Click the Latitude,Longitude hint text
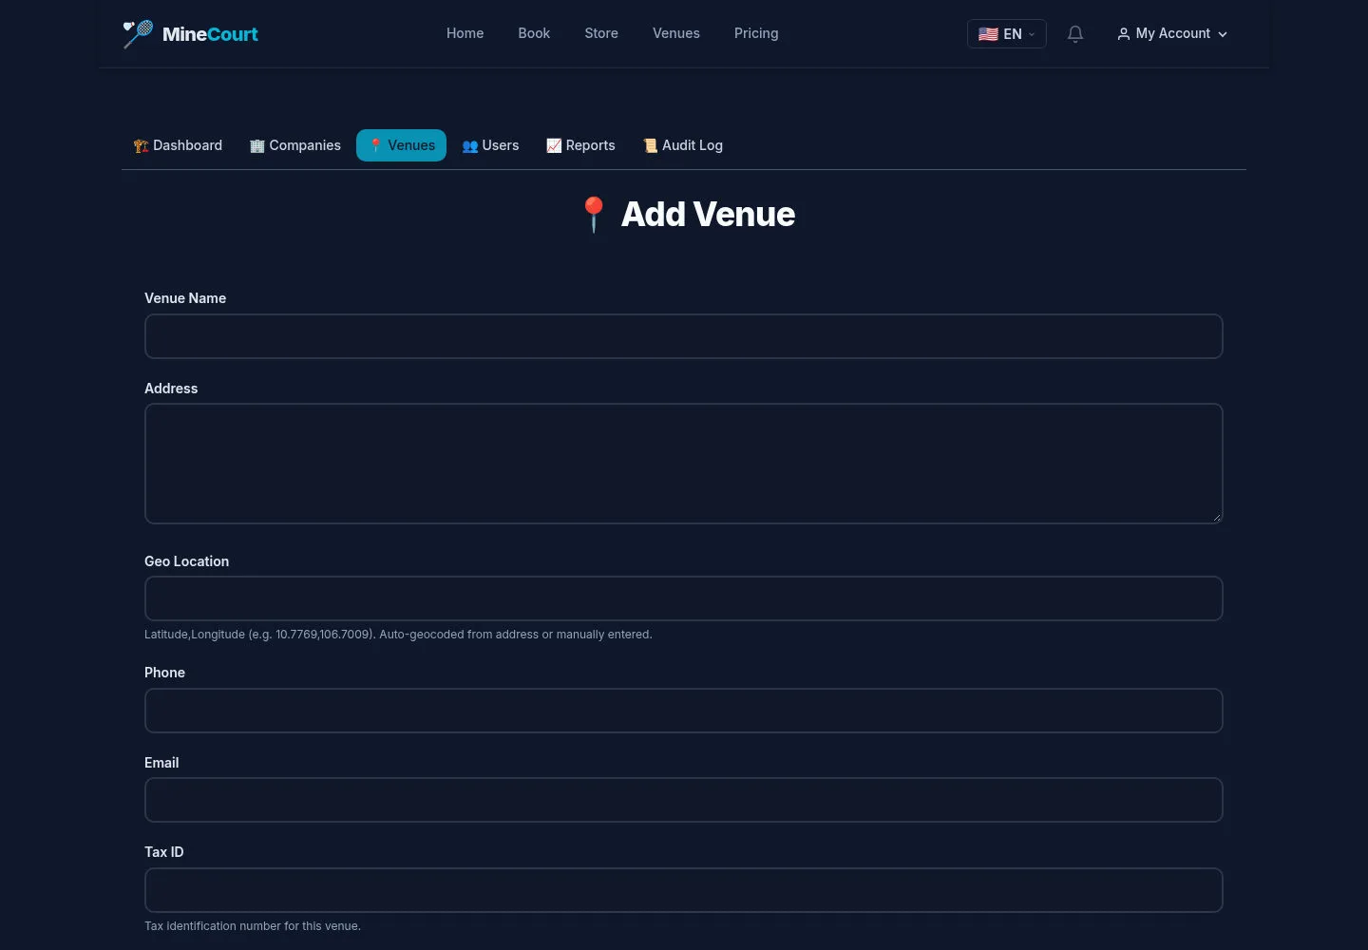1368x950 pixels. pyautogui.click(x=398, y=635)
